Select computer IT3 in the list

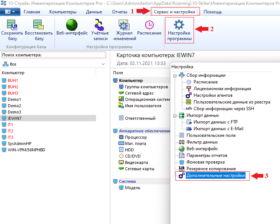tap(10, 137)
